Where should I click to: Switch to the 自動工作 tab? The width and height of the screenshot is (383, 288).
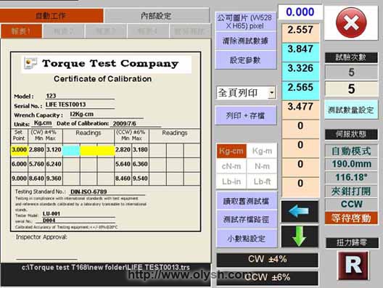[52, 16]
